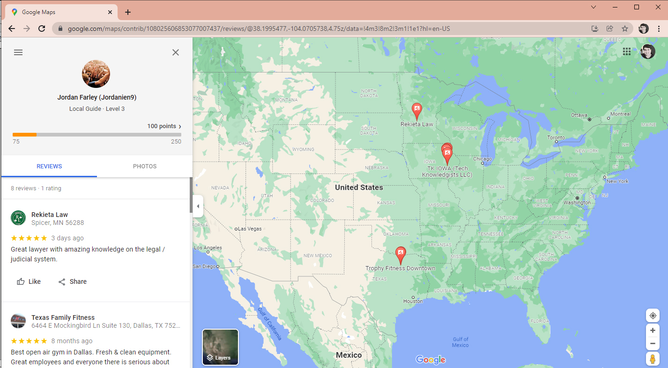The height and width of the screenshot is (368, 668).
Task: Click the Rekieta Law five-star rating
Action: (29, 238)
